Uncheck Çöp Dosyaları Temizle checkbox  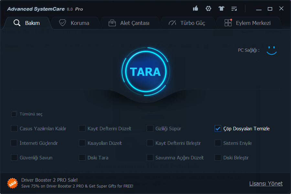click(x=218, y=128)
